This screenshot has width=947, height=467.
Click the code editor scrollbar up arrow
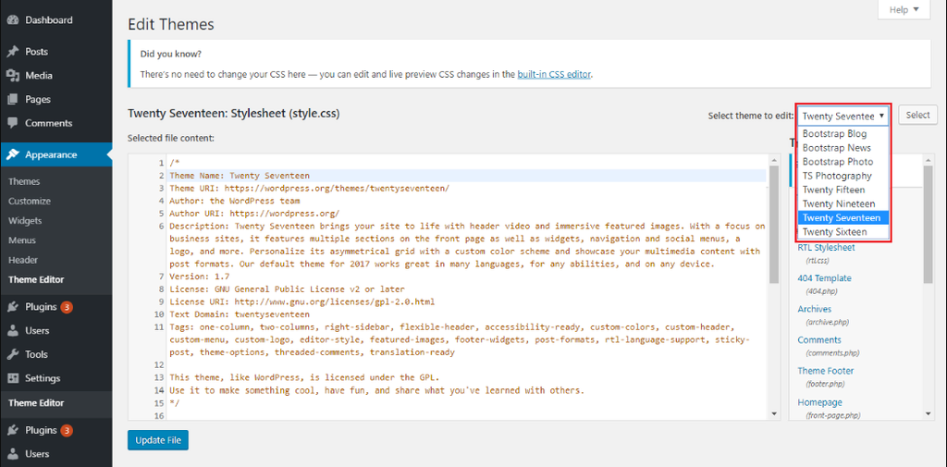(x=774, y=159)
